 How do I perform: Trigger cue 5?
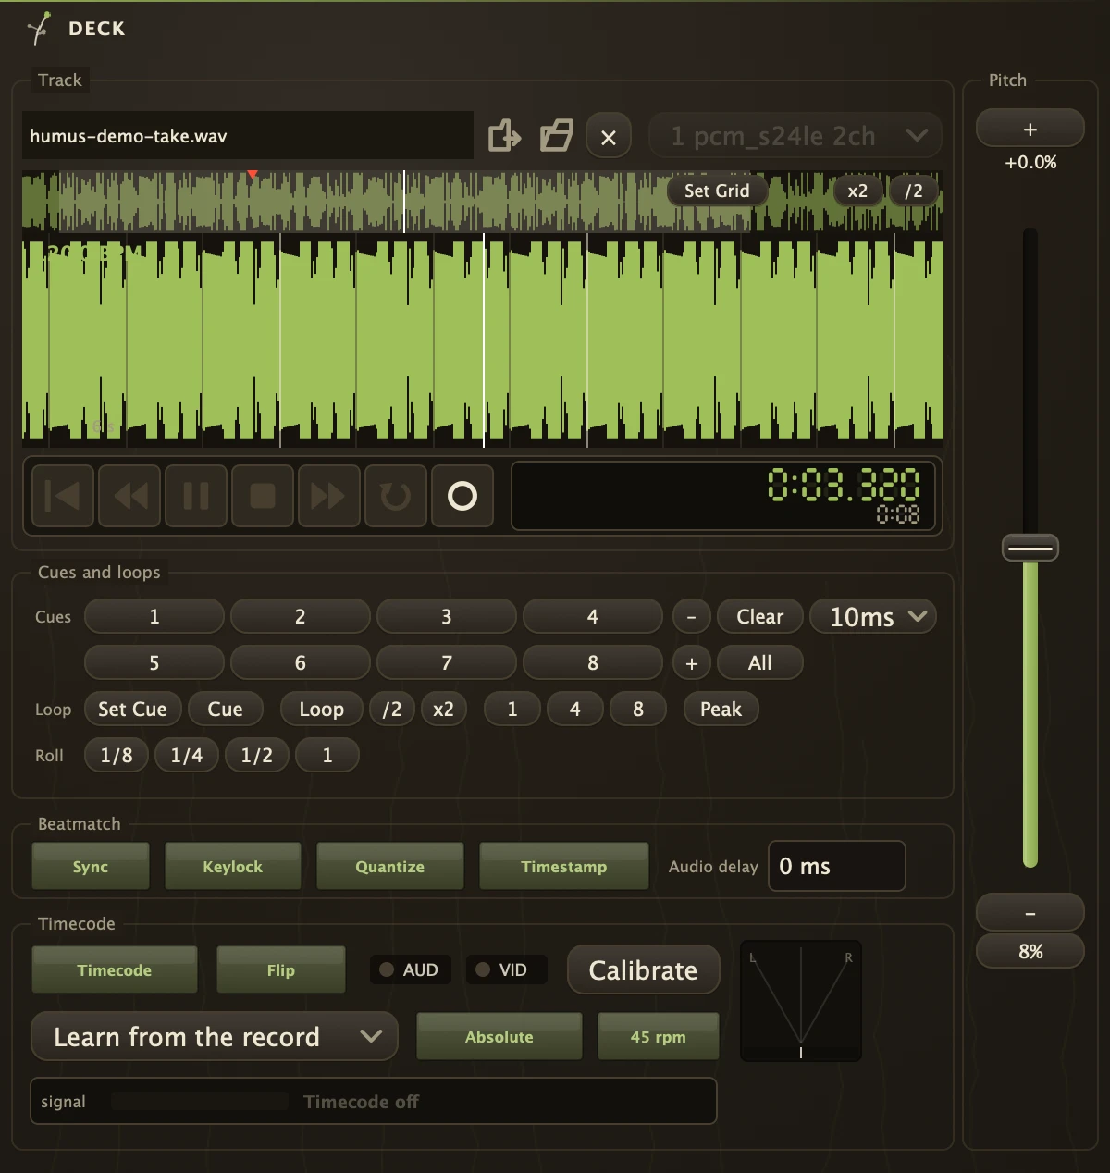tap(154, 663)
